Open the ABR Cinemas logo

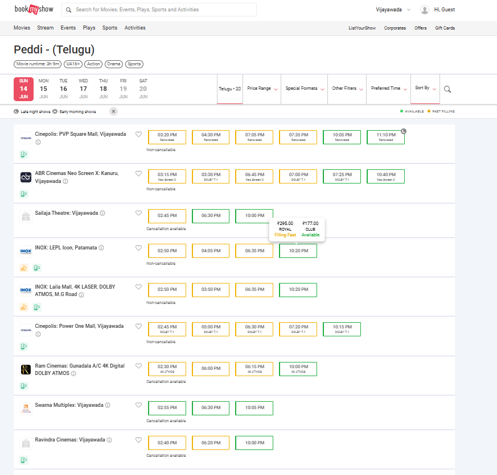(26, 177)
